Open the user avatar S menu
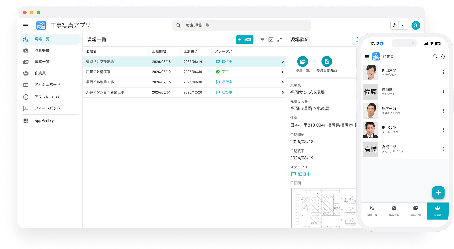 point(416,25)
